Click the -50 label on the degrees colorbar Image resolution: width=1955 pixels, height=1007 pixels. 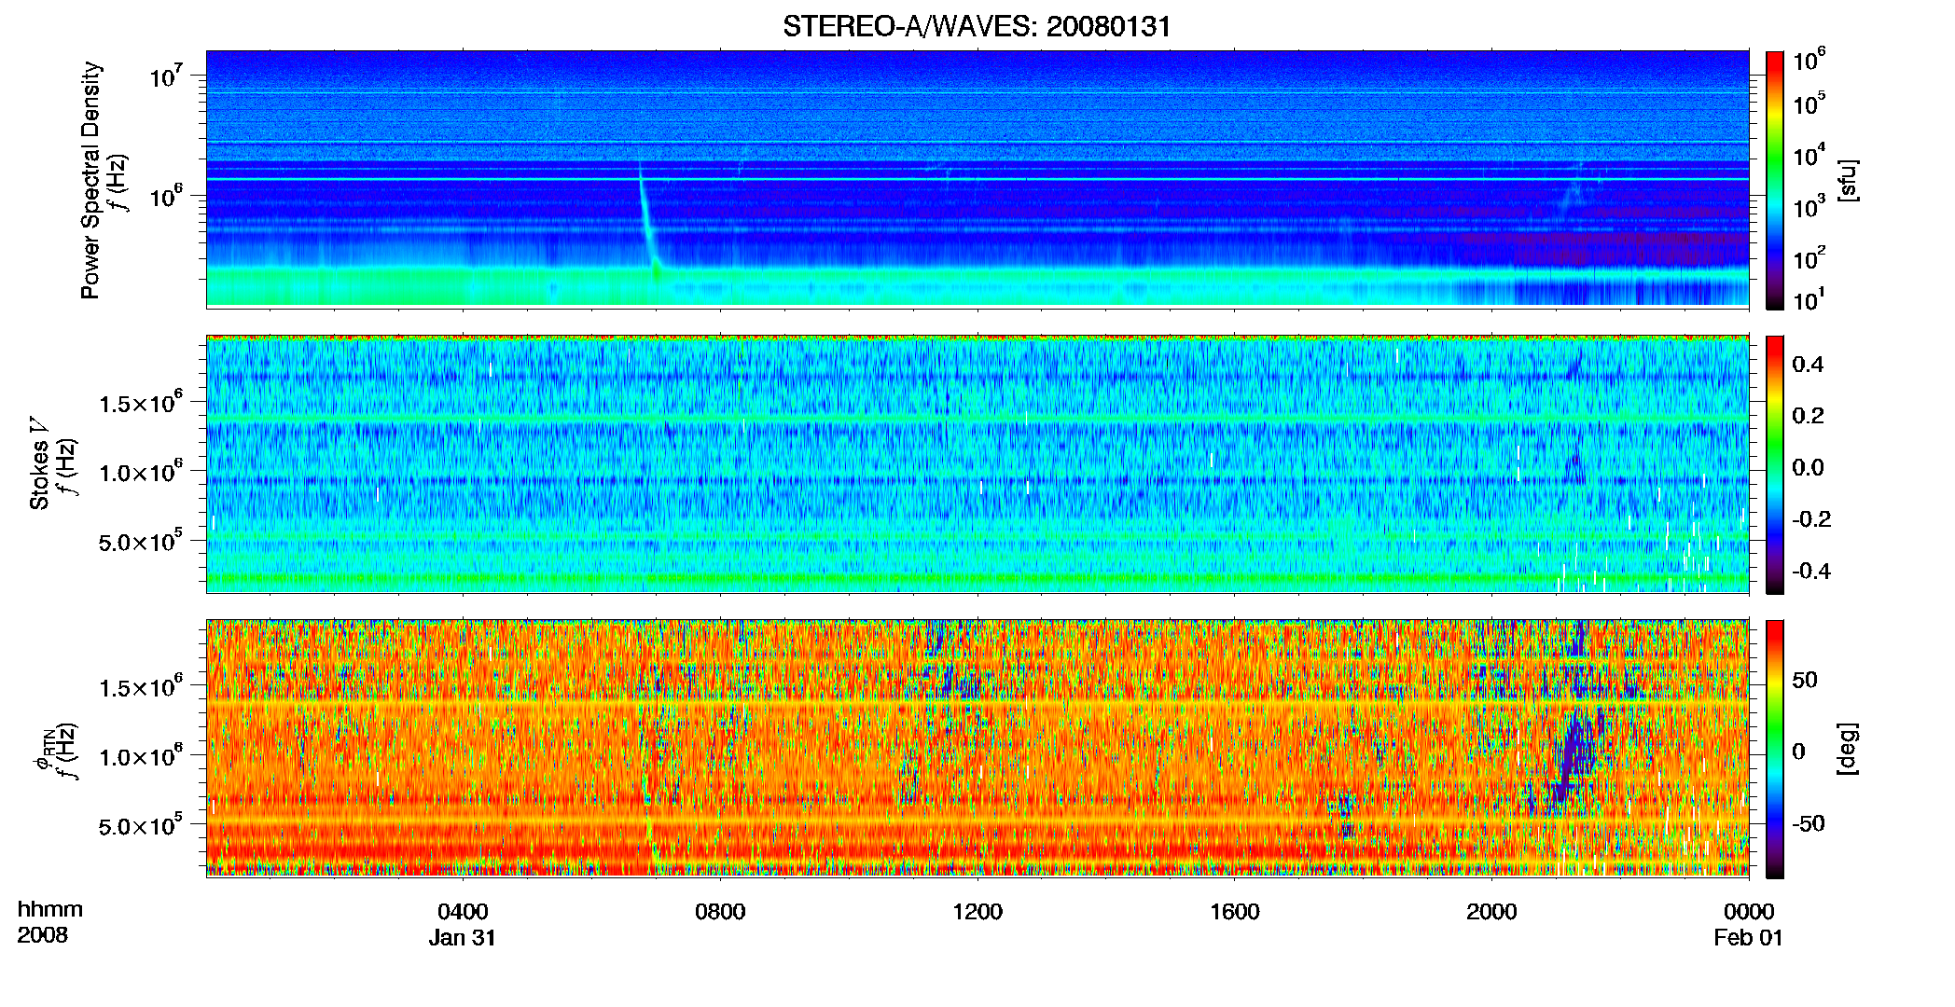tap(1808, 823)
